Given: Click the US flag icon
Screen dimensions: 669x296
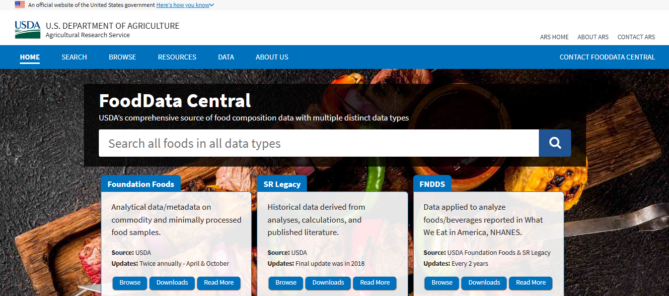Looking at the screenshot, I should (x=20, y=4).
